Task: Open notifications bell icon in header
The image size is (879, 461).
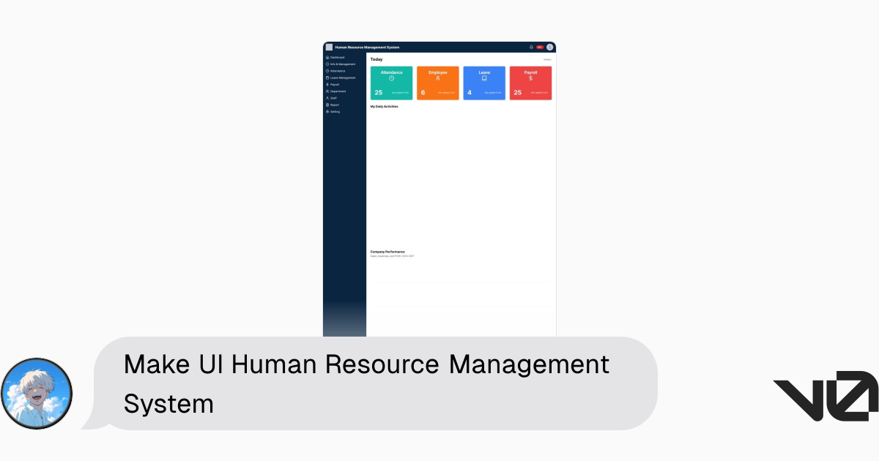Action: click(531, 47)
